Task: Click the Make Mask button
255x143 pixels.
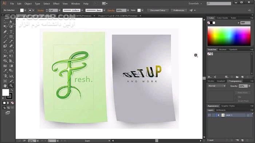Action: (243, 93)
